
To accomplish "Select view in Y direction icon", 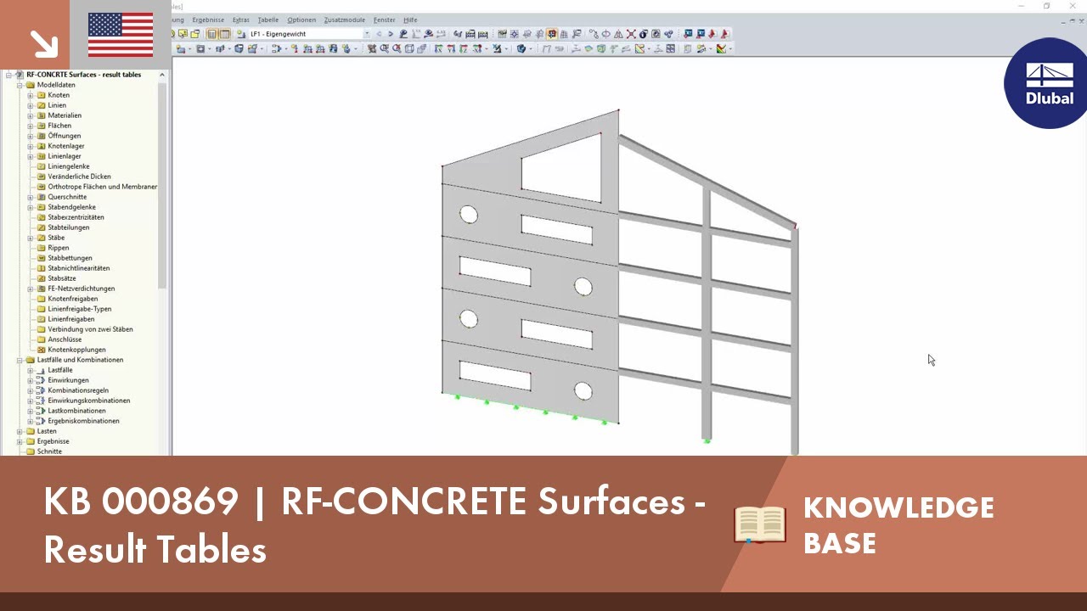I will tap(450, 48).
